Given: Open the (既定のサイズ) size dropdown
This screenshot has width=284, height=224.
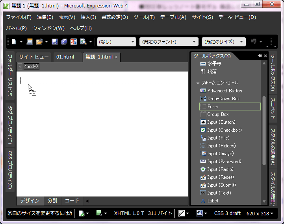Looking at the screenshot, I should [x=224, y=42].
